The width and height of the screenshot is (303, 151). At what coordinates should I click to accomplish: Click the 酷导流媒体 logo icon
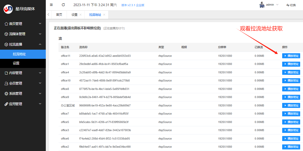[8, 9]
